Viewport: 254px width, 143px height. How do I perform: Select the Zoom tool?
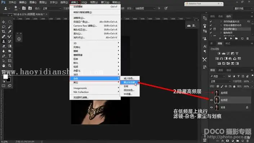point(10,66)
